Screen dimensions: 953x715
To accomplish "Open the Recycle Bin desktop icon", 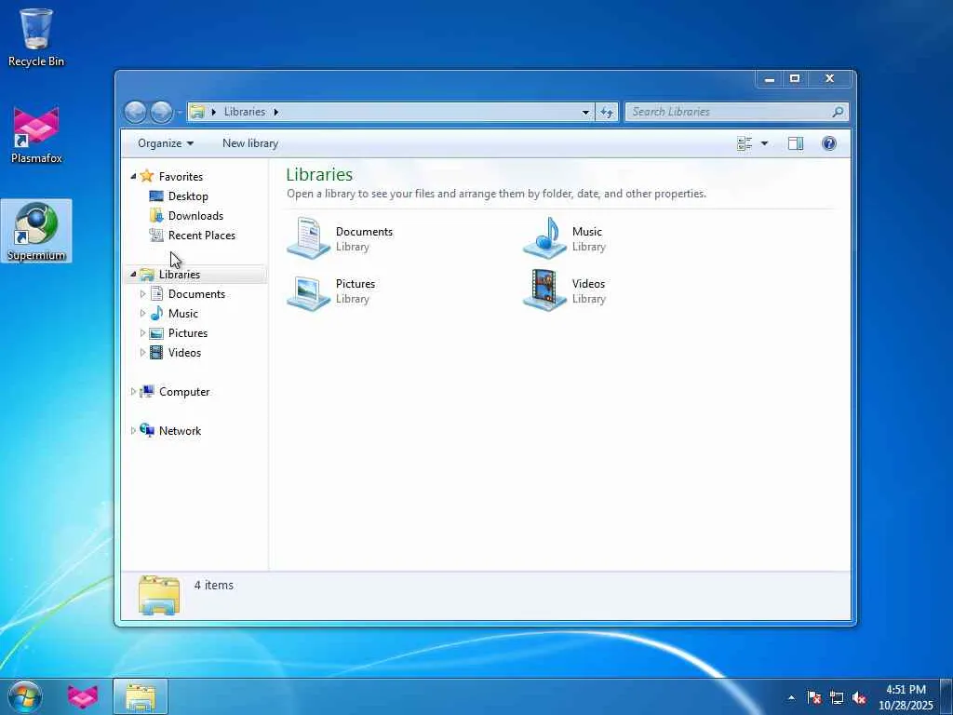I will (36, 36).
